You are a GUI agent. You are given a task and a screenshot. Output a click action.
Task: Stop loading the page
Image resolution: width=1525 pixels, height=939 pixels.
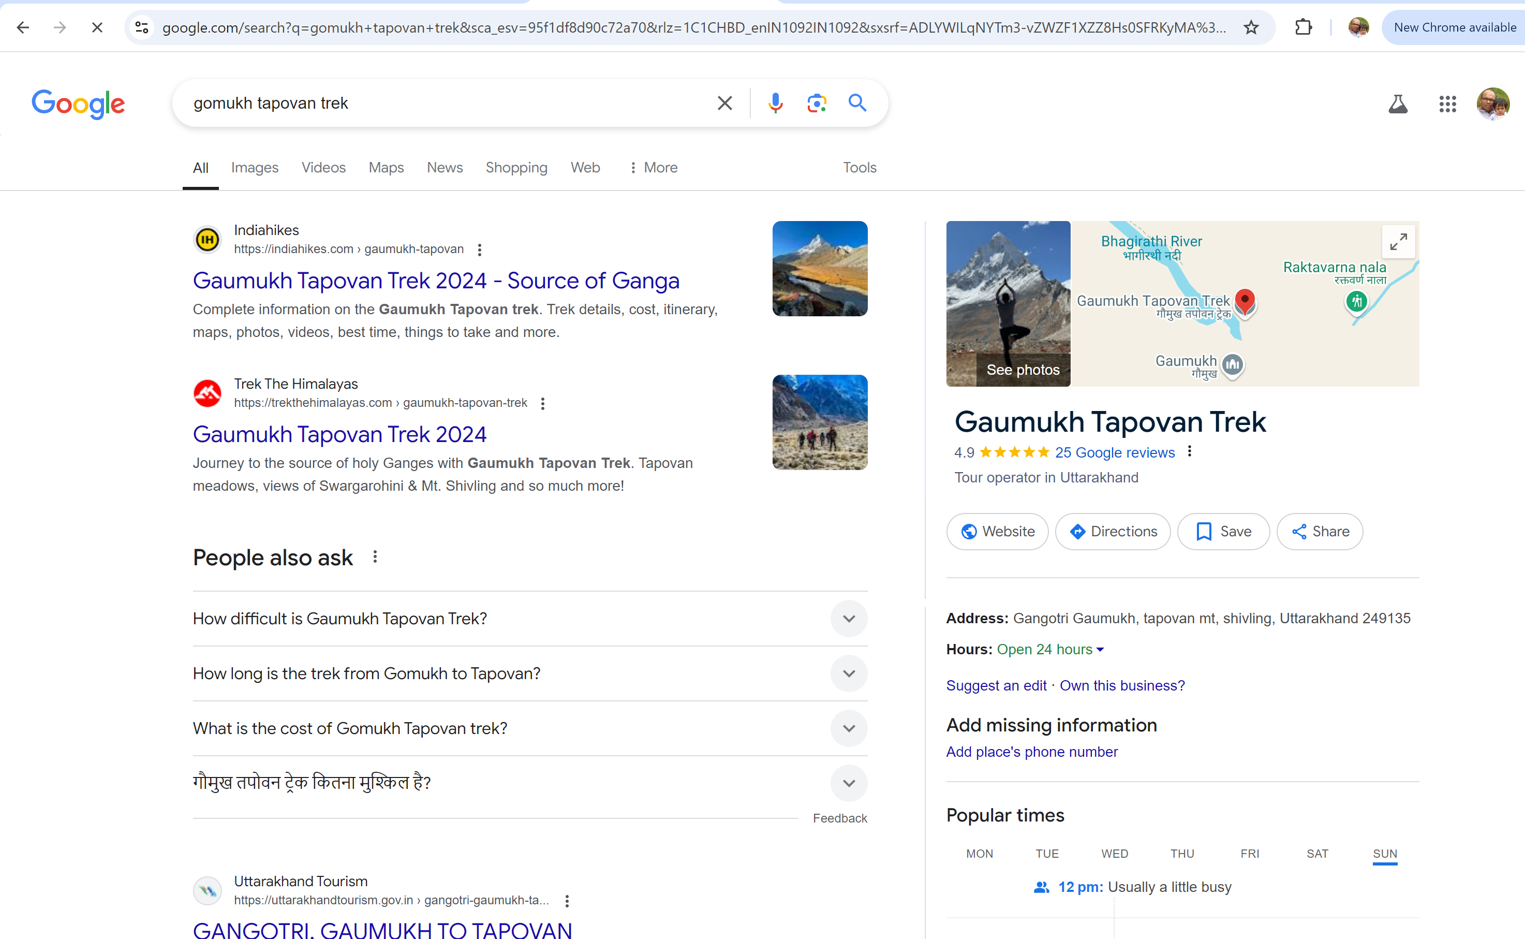(x=97, y=27)
